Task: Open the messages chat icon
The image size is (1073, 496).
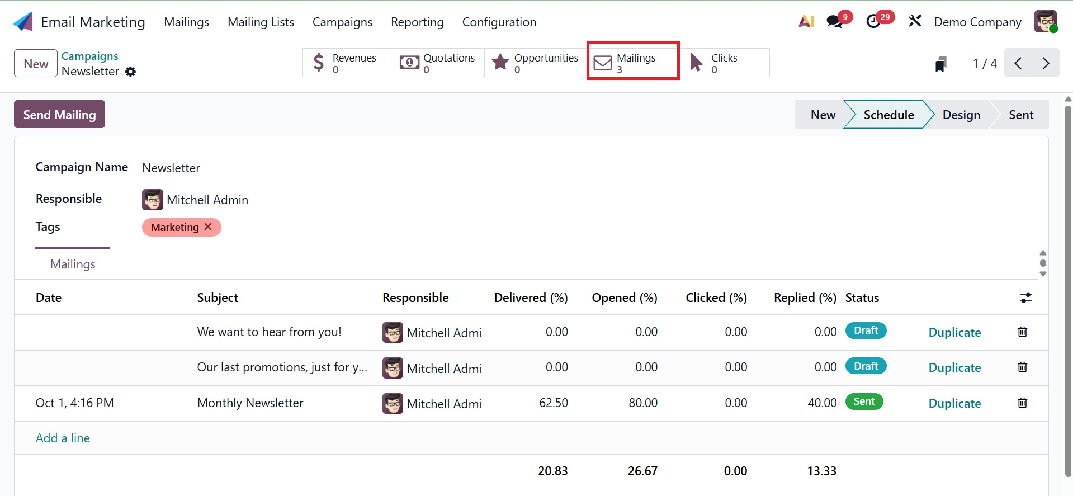Action: click(x=835, y=22)
